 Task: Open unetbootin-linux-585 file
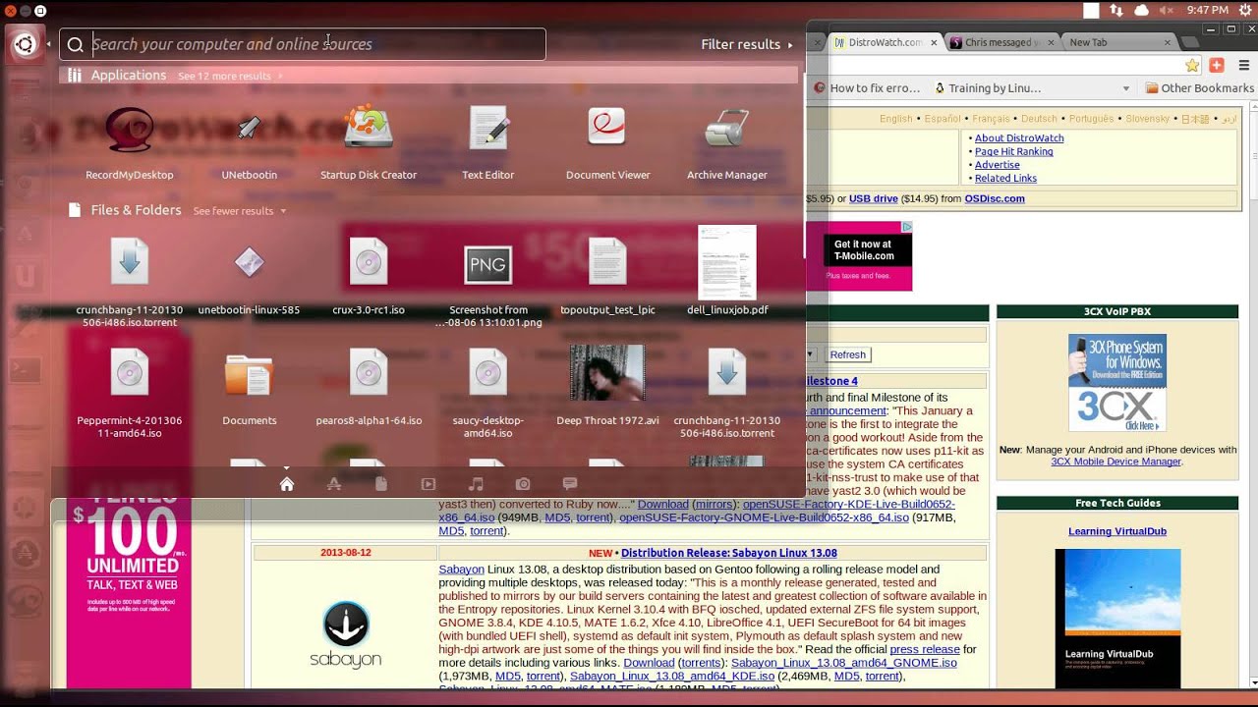click(249, 263)
